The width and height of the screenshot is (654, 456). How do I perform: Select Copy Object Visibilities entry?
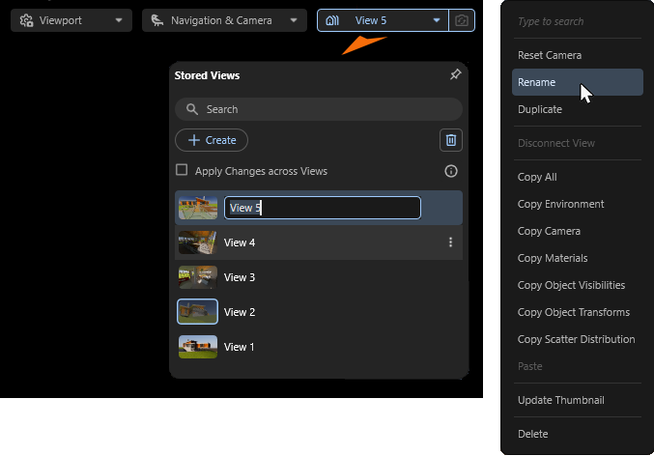point(578,285)
